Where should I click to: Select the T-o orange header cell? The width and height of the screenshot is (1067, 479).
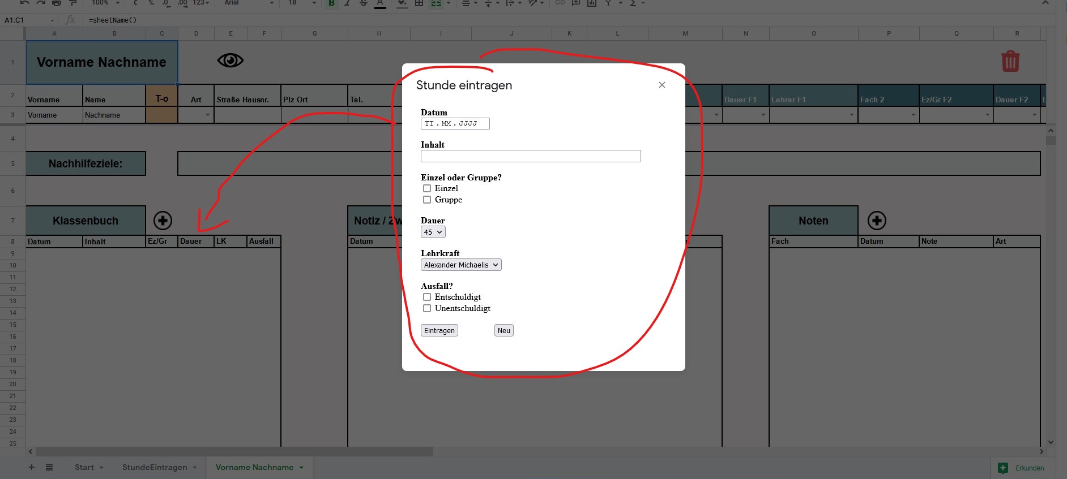[162, 96]
